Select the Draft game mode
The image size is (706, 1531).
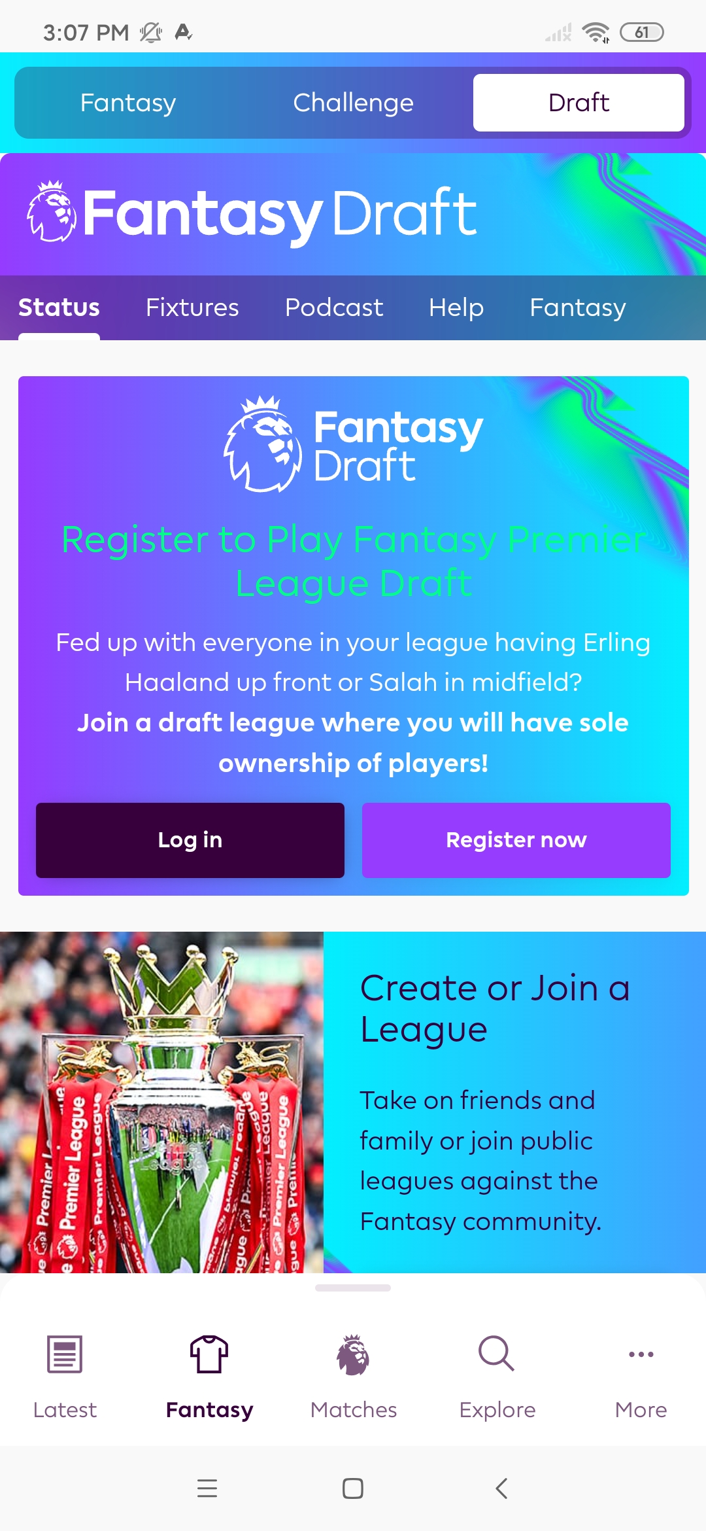tap(579, 103)
